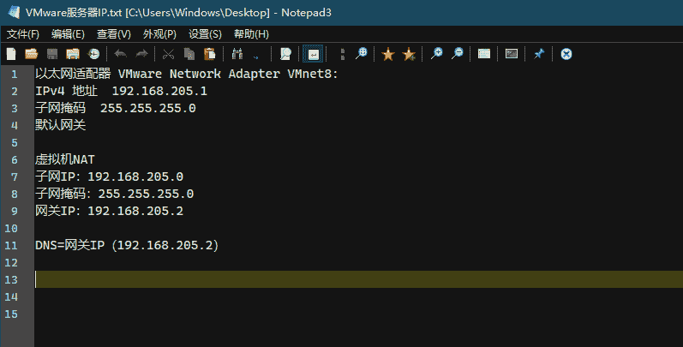Click the zoom out magnifier icon
The width and height of the screenshot is (683, 347).
[458, 54]
